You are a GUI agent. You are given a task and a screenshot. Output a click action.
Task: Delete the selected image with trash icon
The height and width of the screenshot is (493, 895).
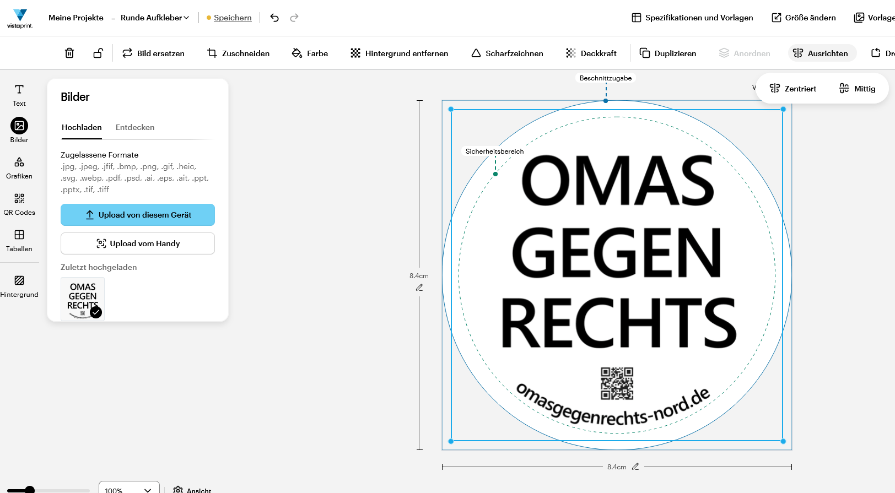pos(69,53)
